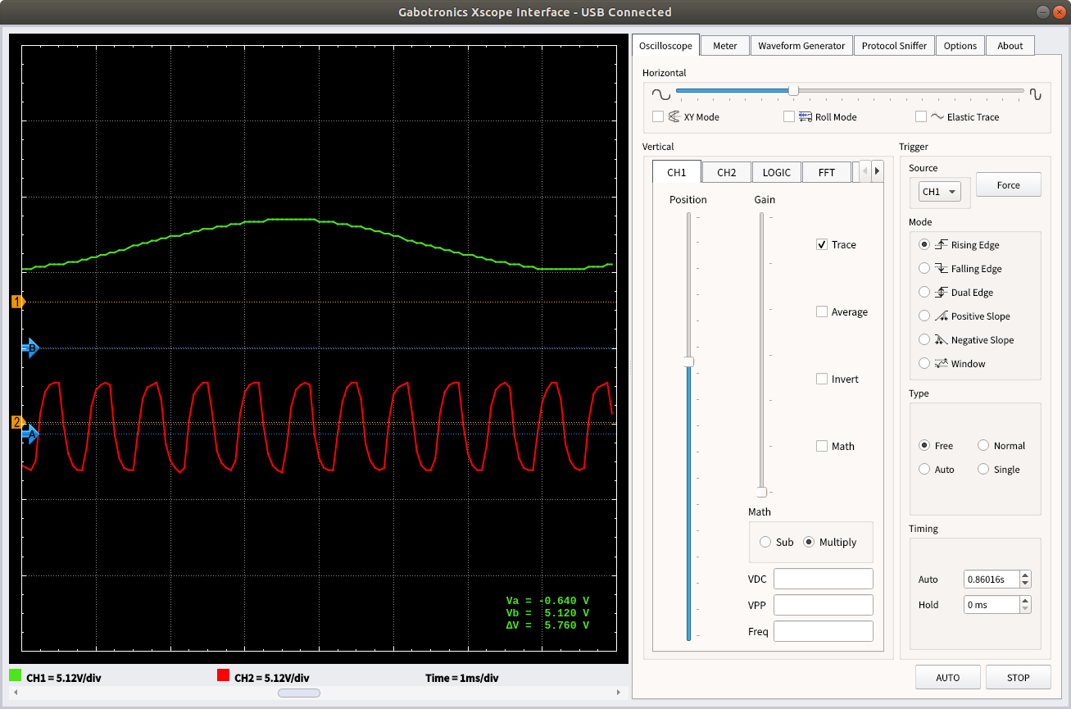The width and height of the screenshot is (1071, 709).
Task: Open the Options tab
Action: (x=960, y=46)
